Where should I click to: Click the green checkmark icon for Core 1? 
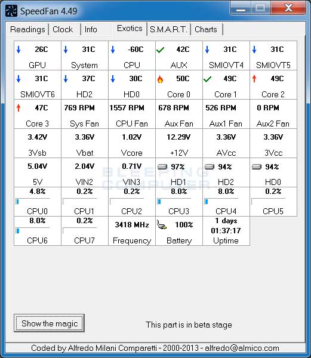point(207,79)
